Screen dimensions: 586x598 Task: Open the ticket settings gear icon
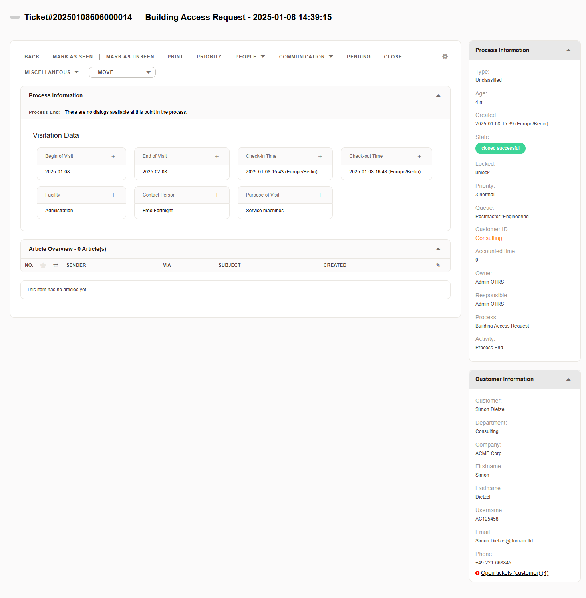(445, 57)
